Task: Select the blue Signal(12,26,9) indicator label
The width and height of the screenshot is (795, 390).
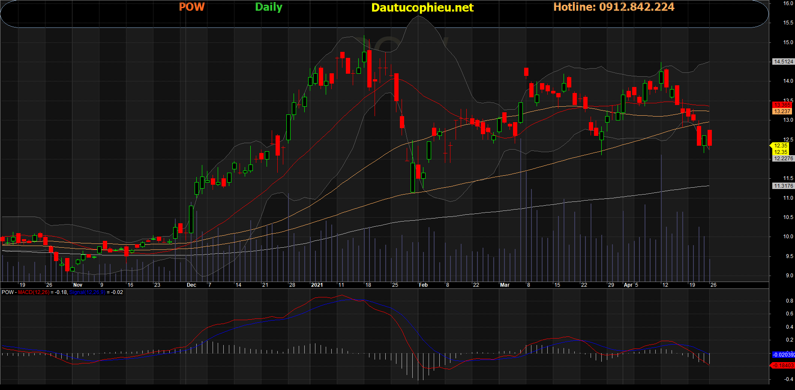Action: 87,292
